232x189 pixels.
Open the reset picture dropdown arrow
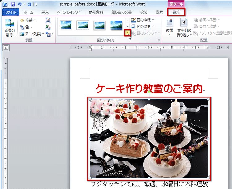click(53, 34)
